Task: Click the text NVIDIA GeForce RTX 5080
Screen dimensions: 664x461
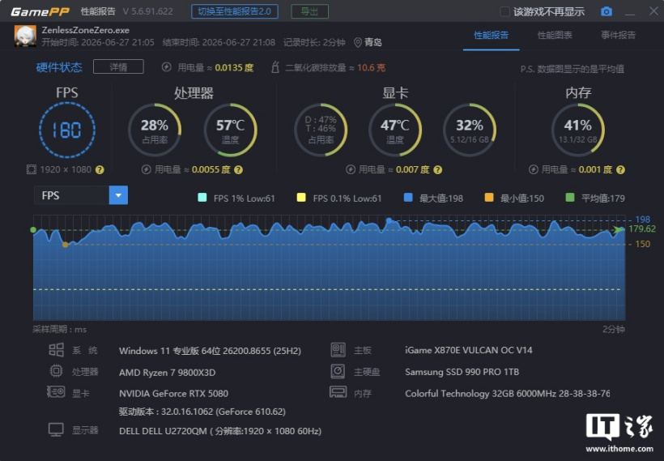Action: click(173, 394)
